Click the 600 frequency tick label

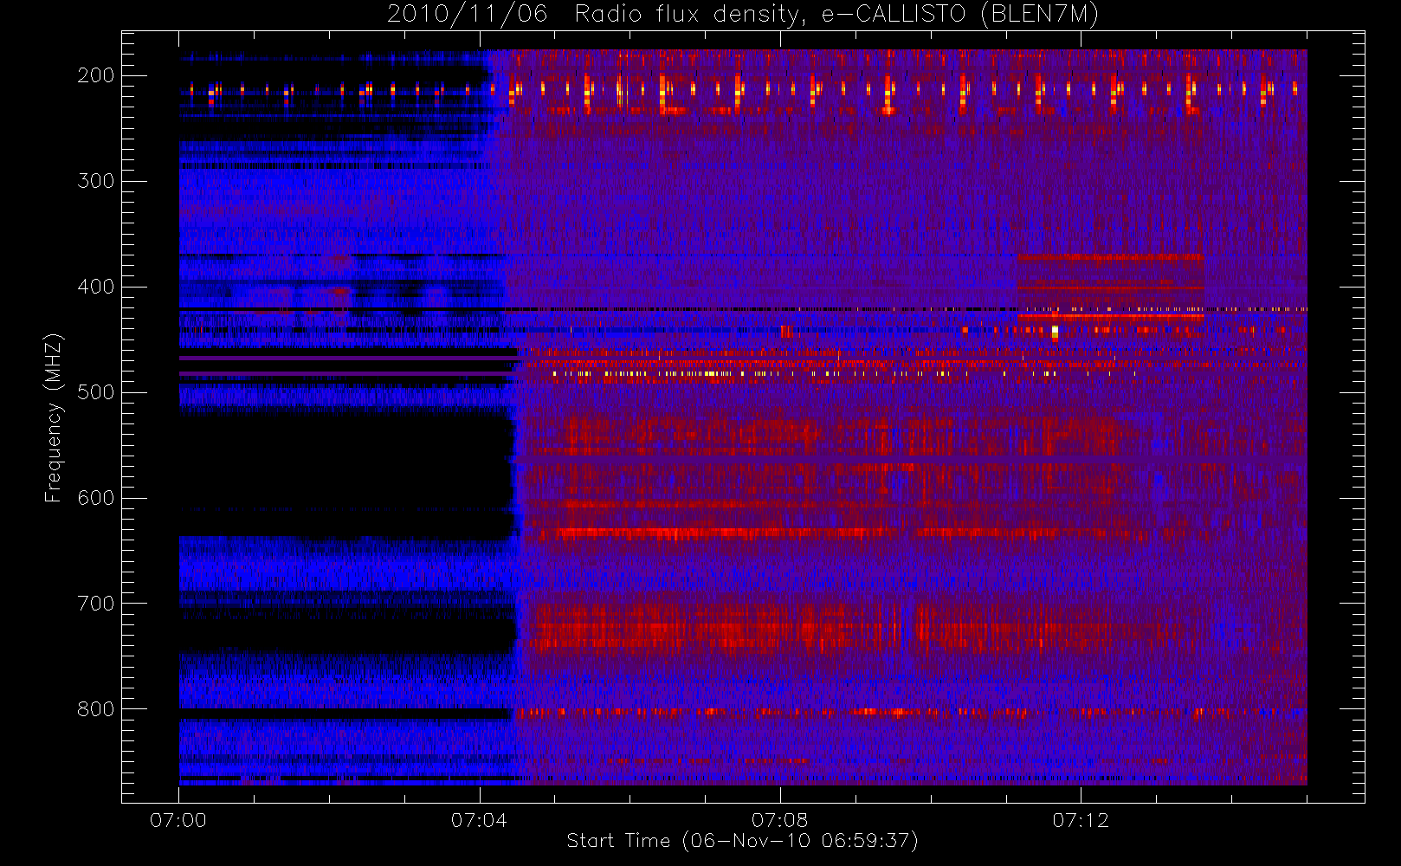pyautogui.click(x=96, y=498)
